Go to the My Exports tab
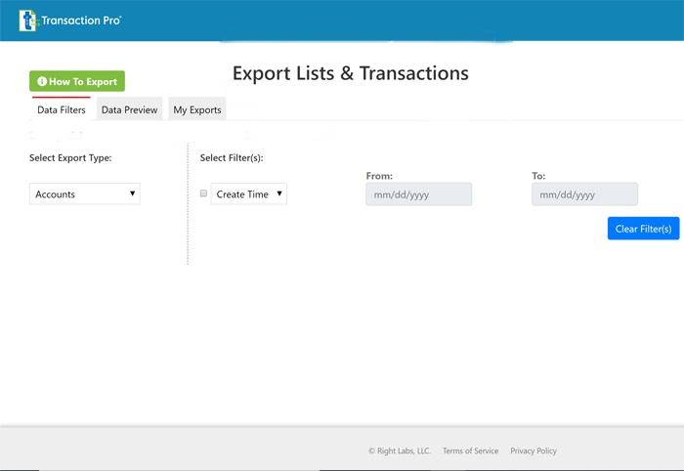 coord(197,110)
